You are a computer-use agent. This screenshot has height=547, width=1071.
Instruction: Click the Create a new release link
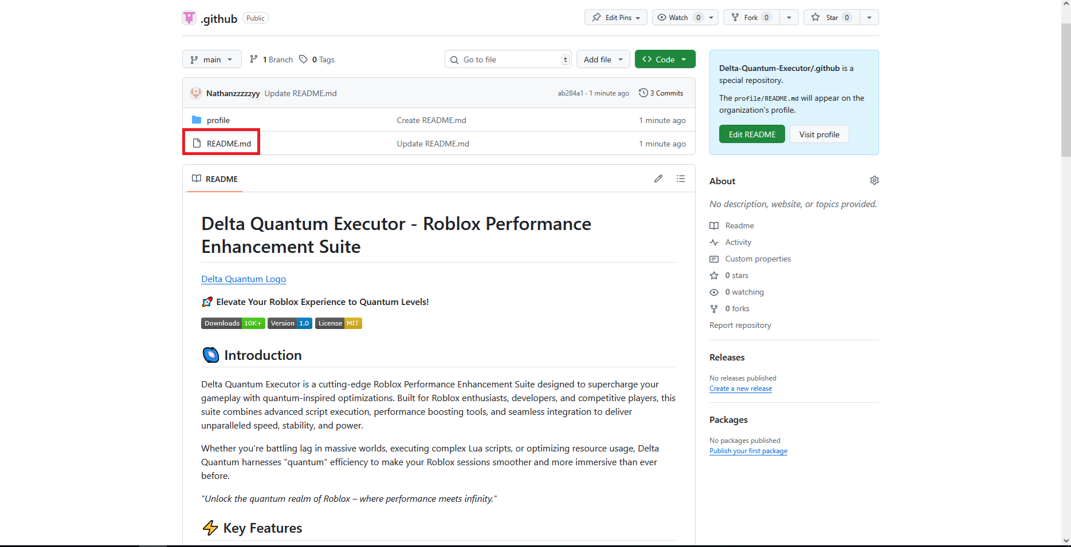click(x=740, y=389)
